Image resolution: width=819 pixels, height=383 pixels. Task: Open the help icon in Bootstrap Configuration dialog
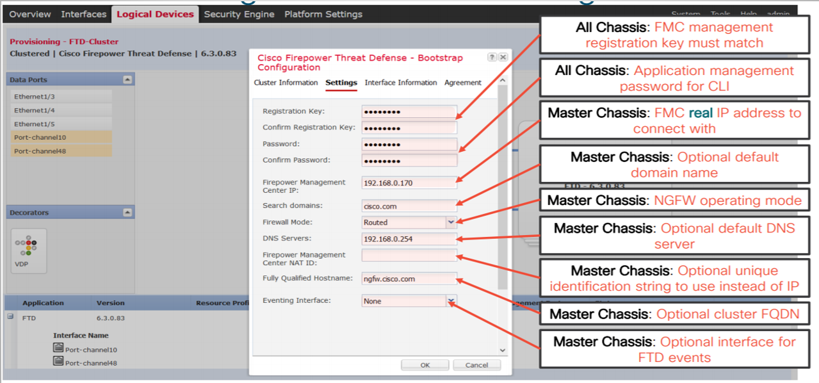[492, 57]
